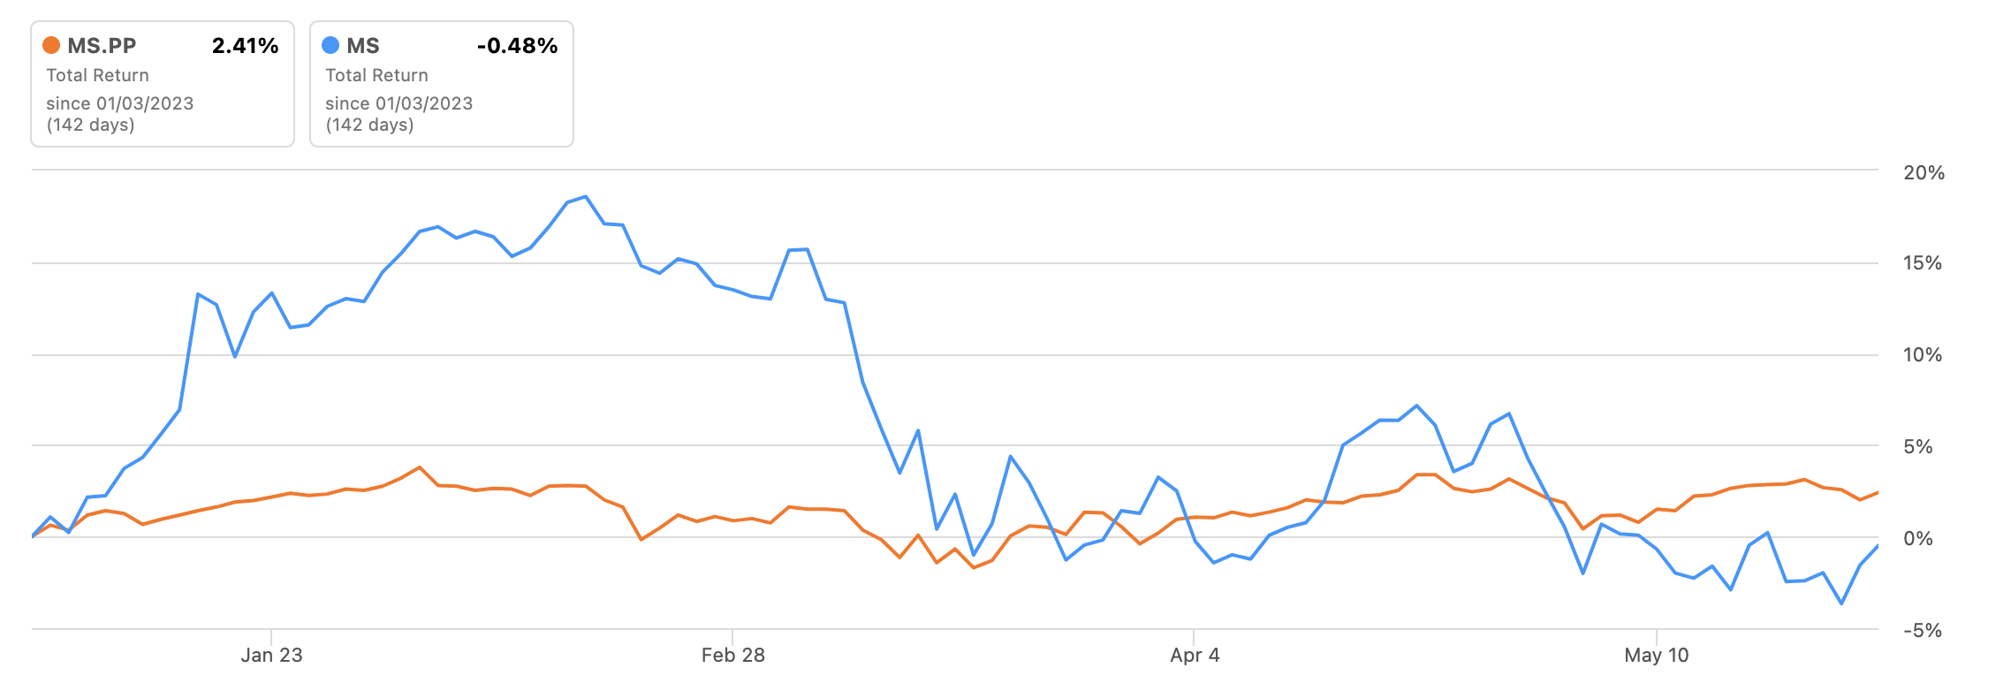This screenshot has height=698, width=2011.
Task: Click the -5% y-axis label
Action: pos(1922,630)
